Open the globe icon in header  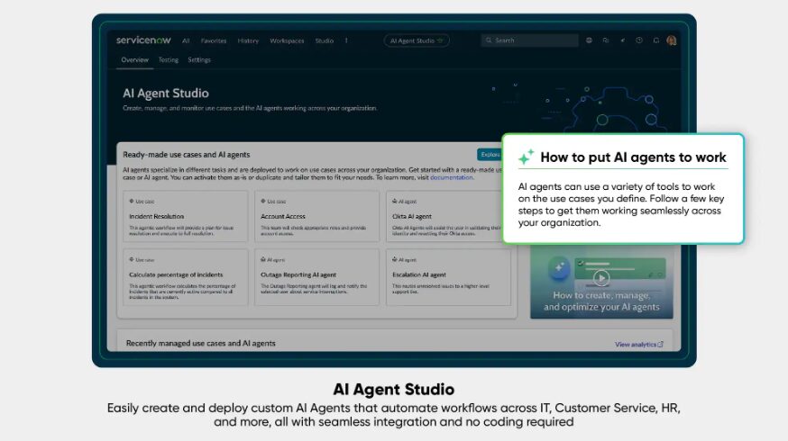pos(590,40)
